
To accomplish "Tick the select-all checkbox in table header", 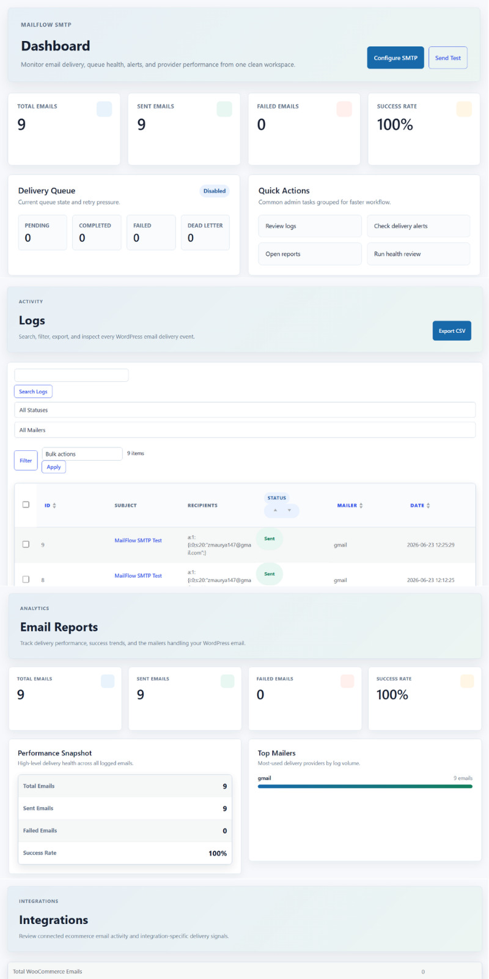I will (26, 505).
